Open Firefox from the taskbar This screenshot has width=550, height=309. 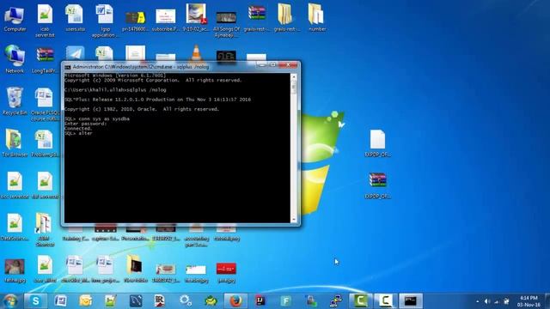click(x=235, y=301)
